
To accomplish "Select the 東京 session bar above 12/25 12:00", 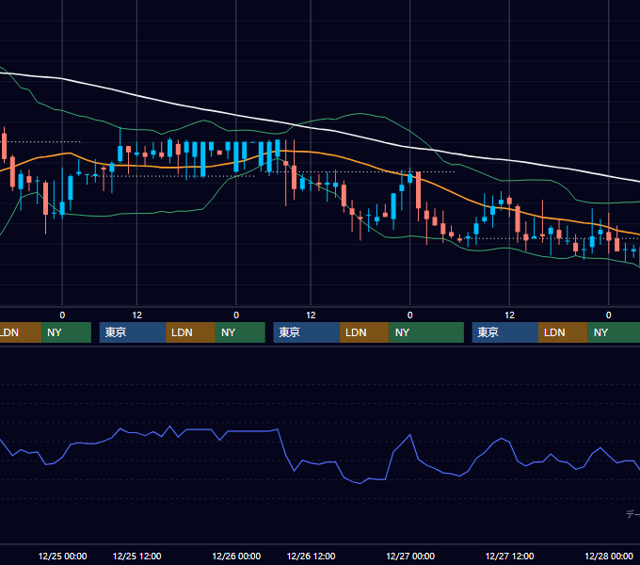I will click(133, 332).
